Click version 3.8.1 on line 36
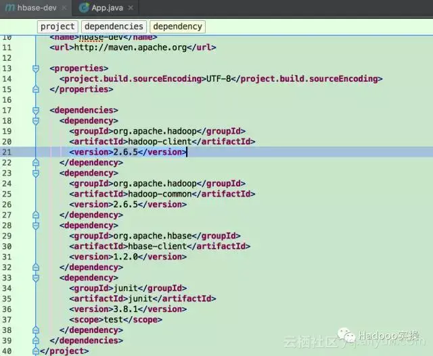Image resolution: width=433 pixels, height=356 pixels. pos(126,309)
